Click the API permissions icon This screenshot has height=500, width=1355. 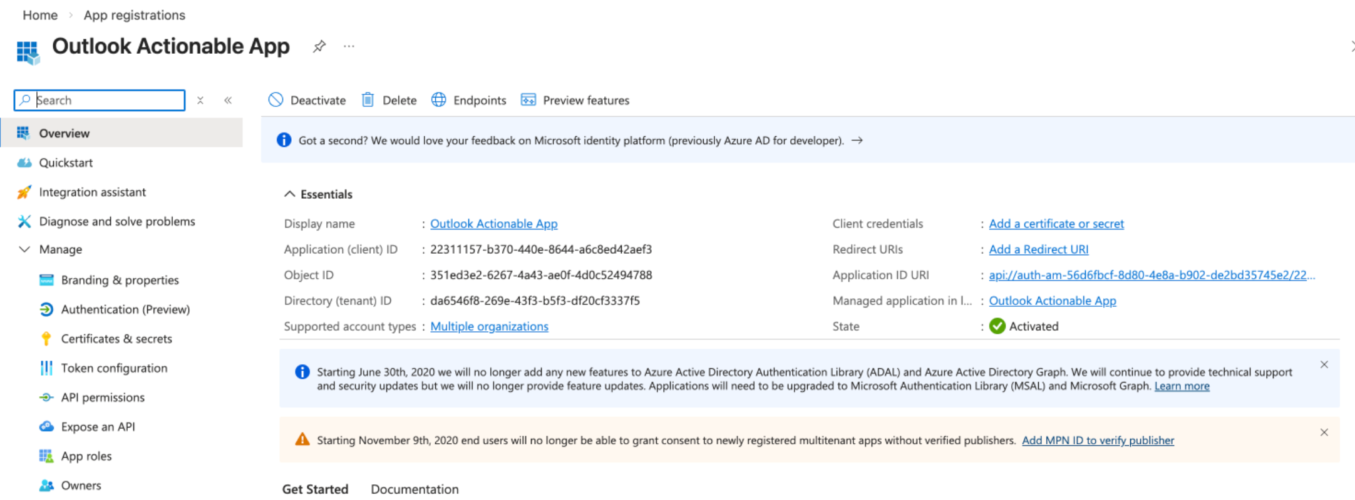point(46,397)
